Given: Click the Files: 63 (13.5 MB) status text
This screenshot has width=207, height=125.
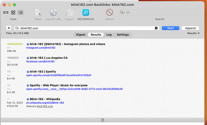Looking at the screenshot, I should 18,33.
